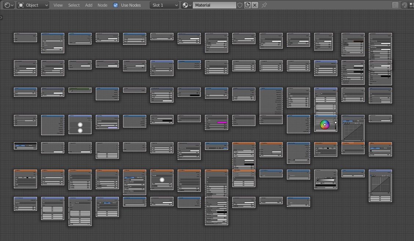Screen dimensions: 414x241
Task: Open the Add menu
Action: [89, 5]
